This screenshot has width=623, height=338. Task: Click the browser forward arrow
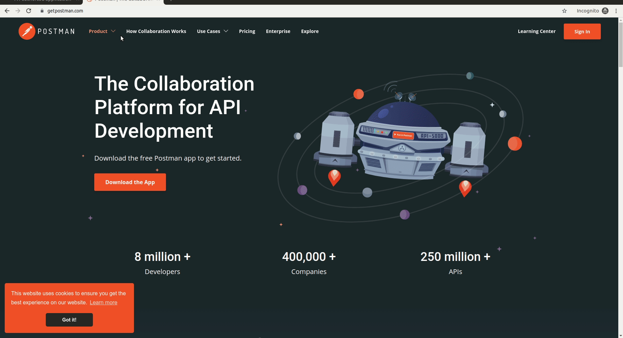[18, 11]
